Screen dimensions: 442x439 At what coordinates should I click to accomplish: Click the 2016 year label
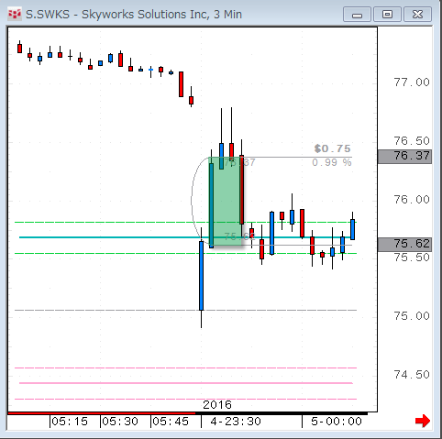[217, 405]
